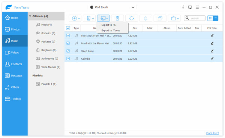
Task: Click the Edit Info column header
Action: pos(212,28)
